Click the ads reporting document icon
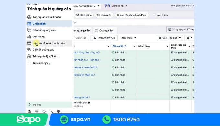220x126 pixels. pos(29,30)
